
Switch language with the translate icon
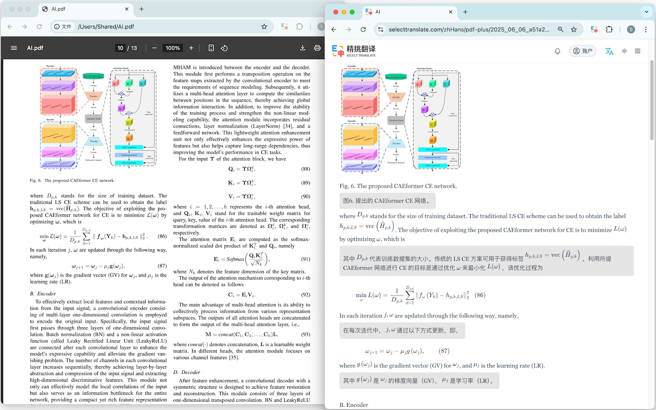click(609, 51)
